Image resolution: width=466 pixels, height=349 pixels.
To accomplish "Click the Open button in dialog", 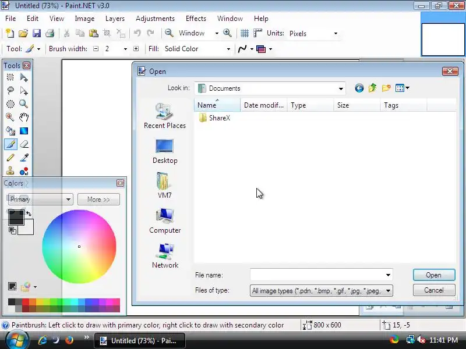I will click(434, 275).
